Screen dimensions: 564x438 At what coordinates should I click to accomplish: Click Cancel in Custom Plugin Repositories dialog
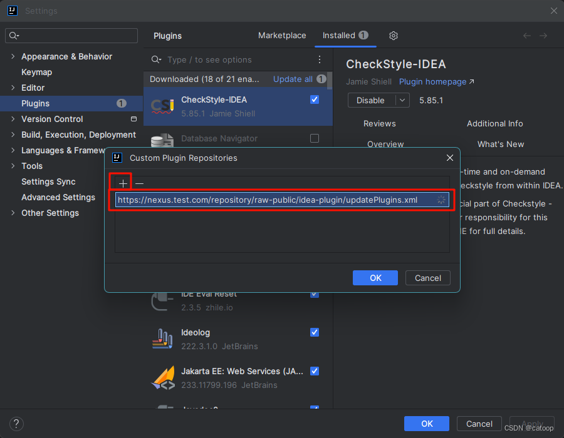click(427, 278)
